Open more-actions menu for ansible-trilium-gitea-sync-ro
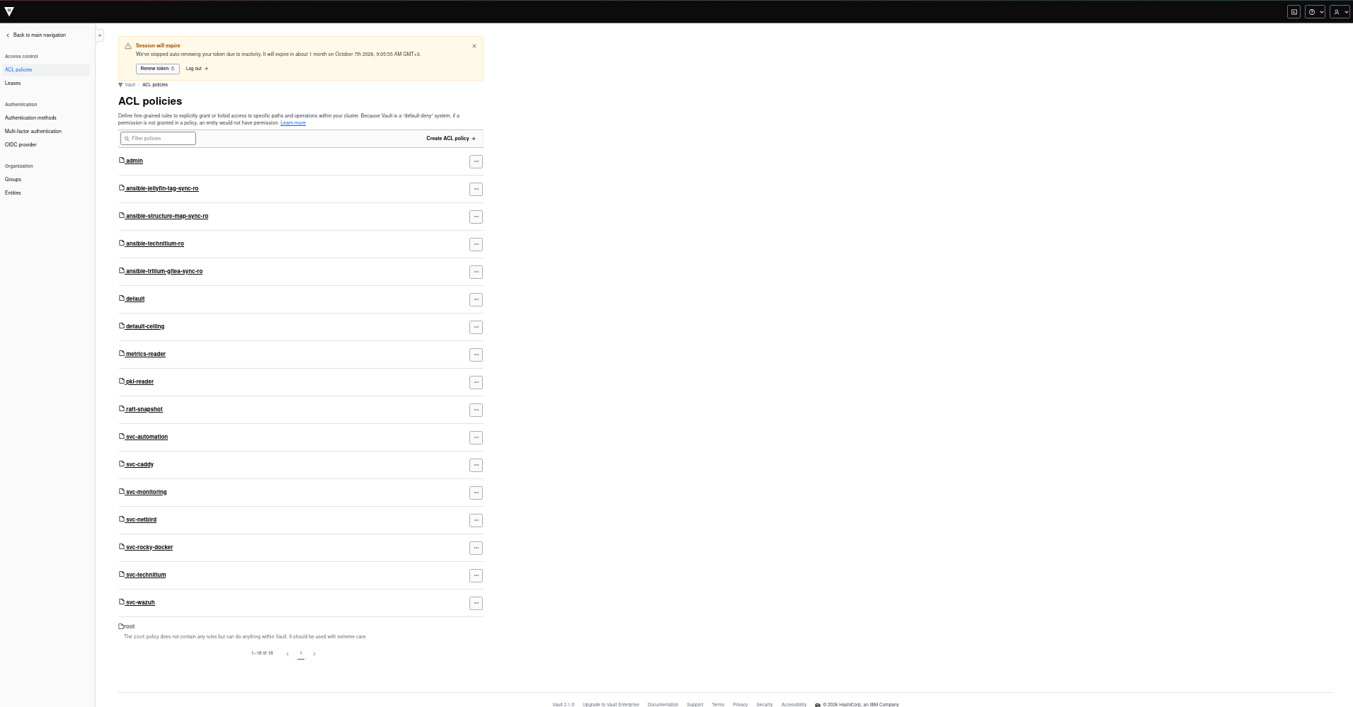The image size is (1353, 707). (x=476, y=272)
